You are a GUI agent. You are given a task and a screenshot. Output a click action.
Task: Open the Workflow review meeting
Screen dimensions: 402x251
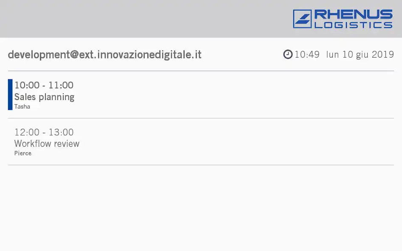[x=47, y=144]
